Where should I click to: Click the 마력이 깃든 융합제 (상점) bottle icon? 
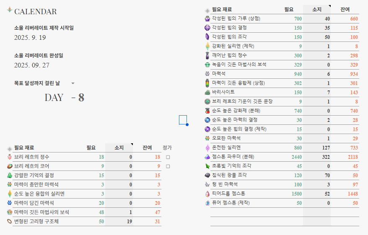click(x=207, y=83)
